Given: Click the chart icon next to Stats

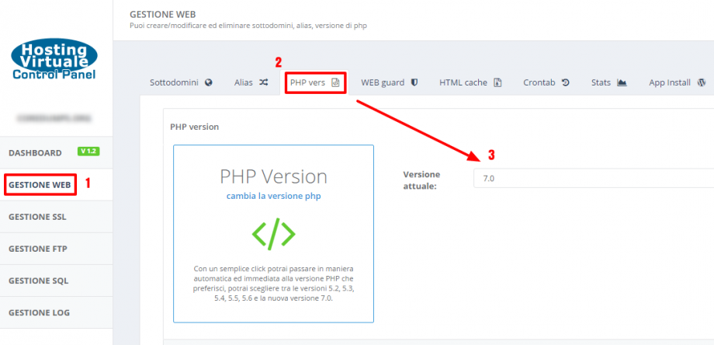Looking at the screenshot, I should (621, 82).
